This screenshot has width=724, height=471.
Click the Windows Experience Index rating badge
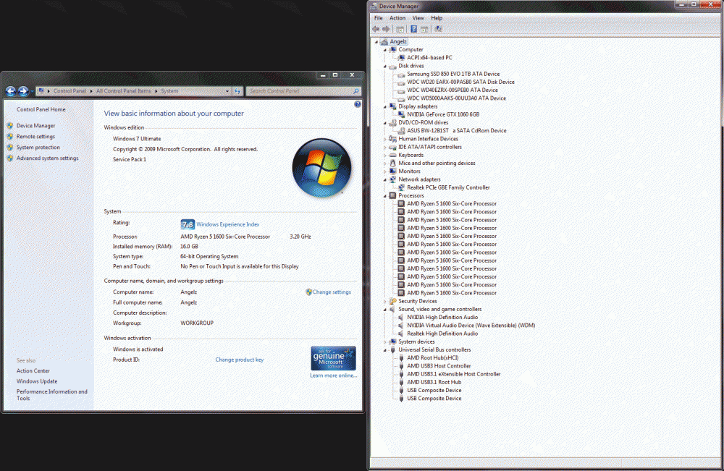click(187, 224)
